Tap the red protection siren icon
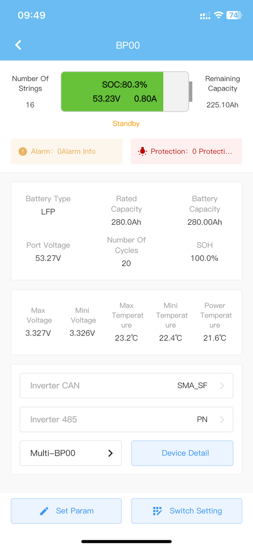 point(142,151)
